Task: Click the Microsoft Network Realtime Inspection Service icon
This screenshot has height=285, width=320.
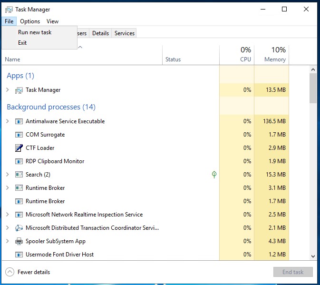Action: [x=19, y=215]
